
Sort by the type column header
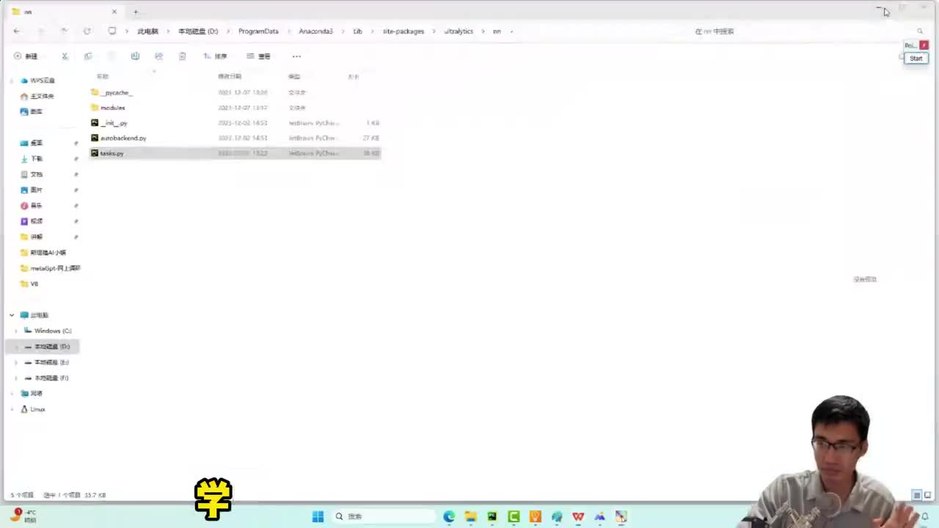tap(294, 76)
